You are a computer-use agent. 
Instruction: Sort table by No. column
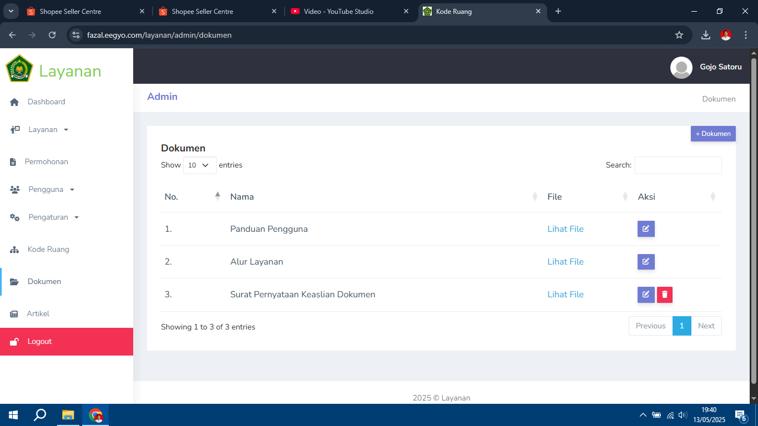coord(192,197)
